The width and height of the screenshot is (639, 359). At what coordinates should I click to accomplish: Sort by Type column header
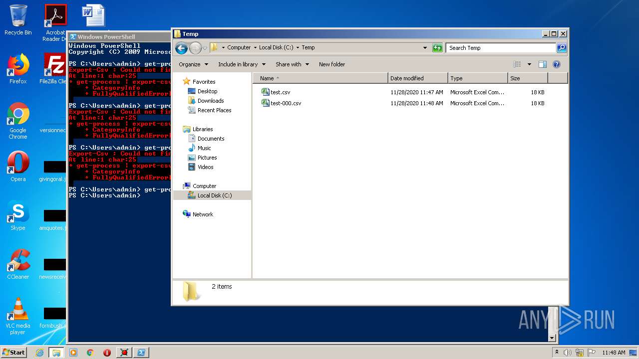[x=478, y=78]
